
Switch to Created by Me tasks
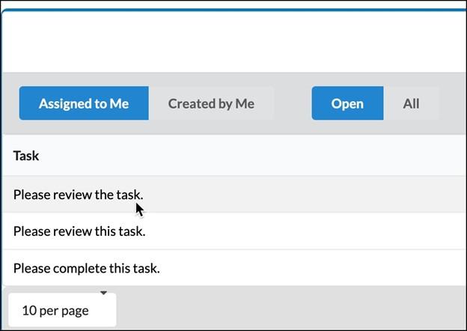[211, 103]
